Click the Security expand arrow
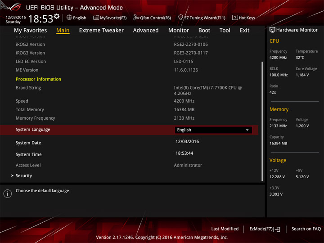 12,175
